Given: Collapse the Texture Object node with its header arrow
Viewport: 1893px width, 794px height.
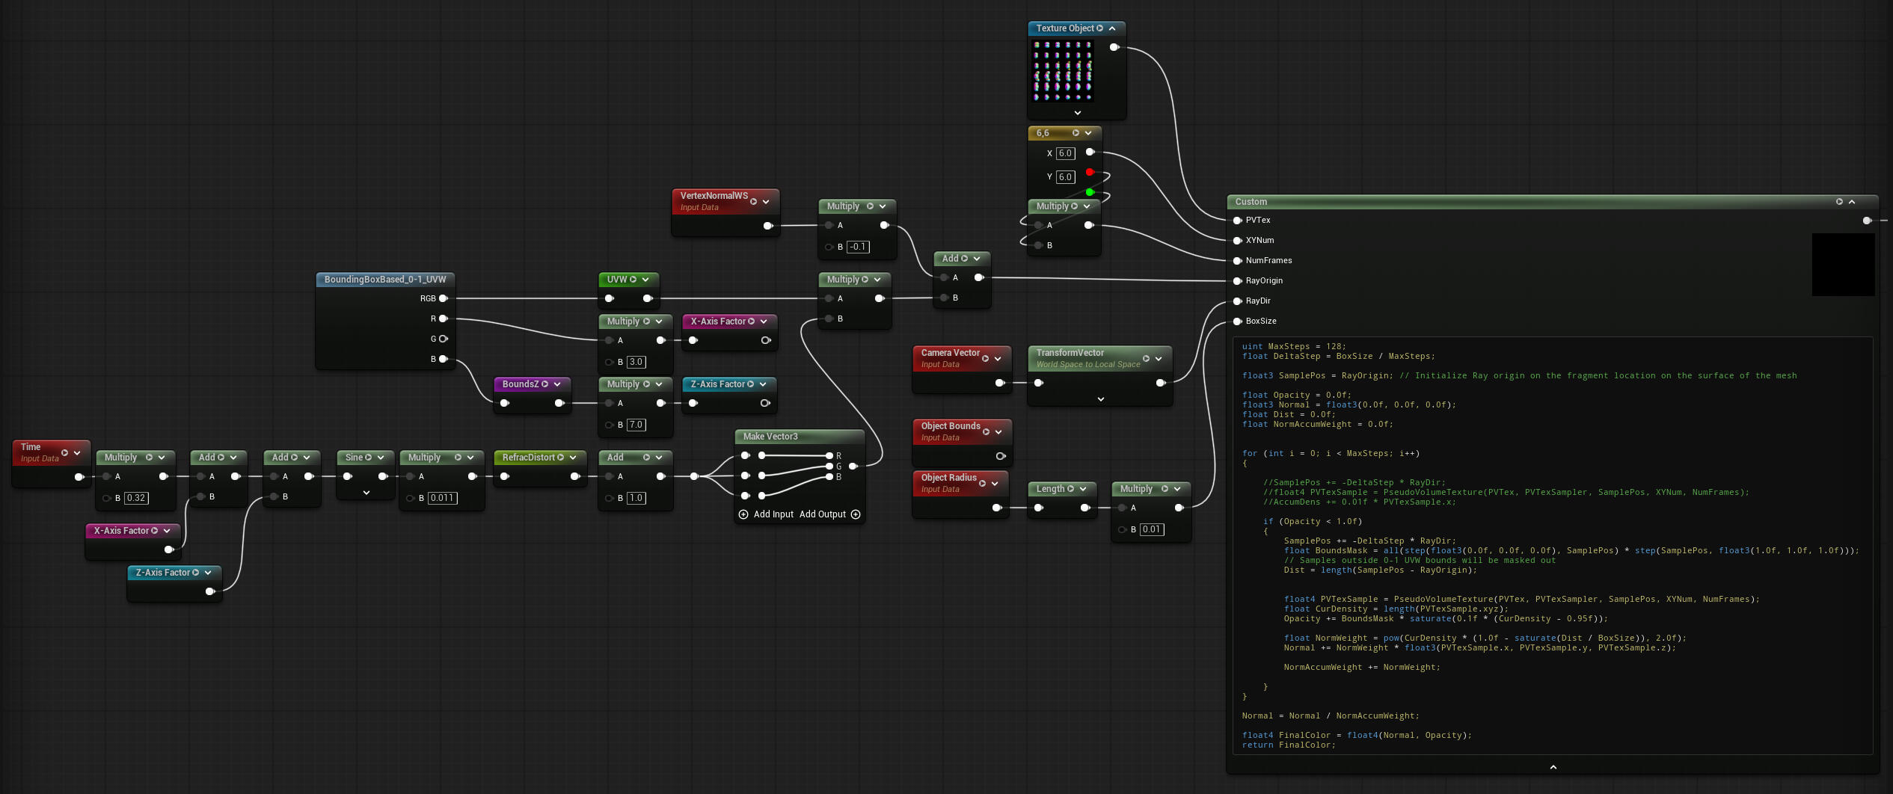Looking at the screenshot, I should click(1112, 28).
